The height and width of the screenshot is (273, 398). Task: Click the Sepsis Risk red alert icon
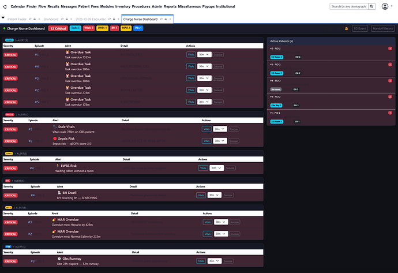[55, 137]
